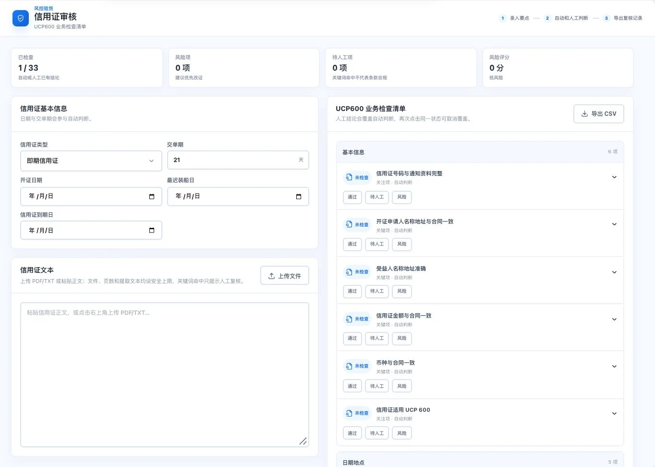
Task: Mark 受益人名称地址准确 as 待人工
Action: pos(377,291)
